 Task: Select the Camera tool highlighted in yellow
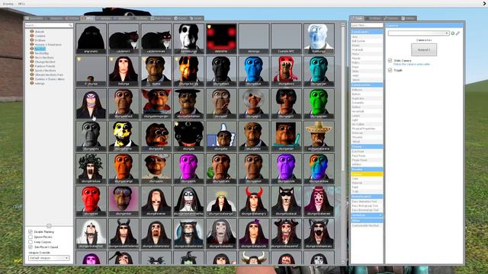367,174
